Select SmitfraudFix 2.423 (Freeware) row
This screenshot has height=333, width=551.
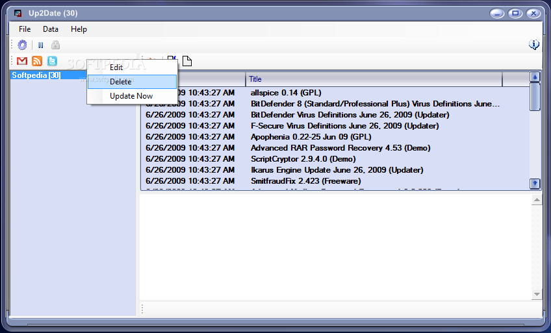click(x=335, y=181)
